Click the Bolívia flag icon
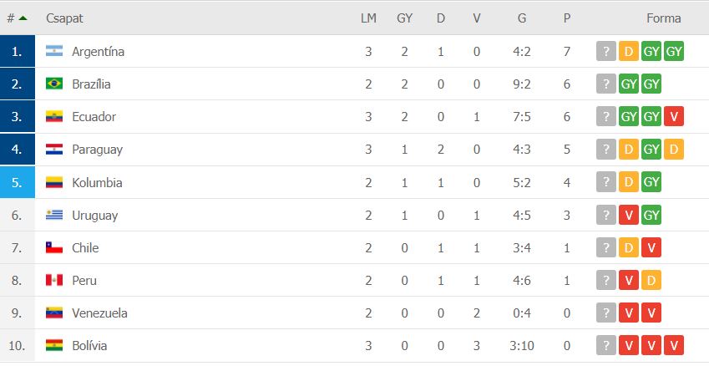 pyautogui.click(x=54, y=346)
